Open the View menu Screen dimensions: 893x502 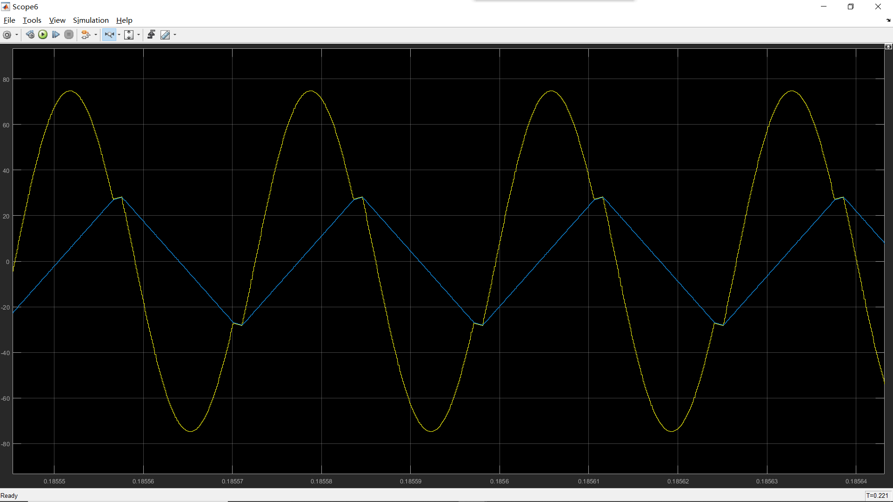coord(57,20)
